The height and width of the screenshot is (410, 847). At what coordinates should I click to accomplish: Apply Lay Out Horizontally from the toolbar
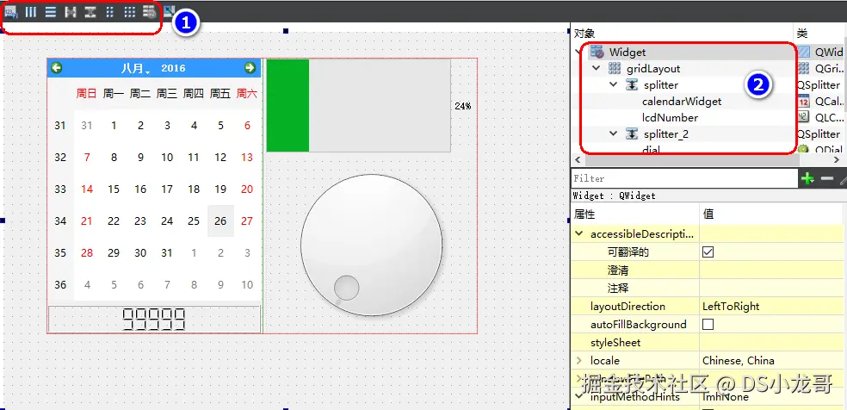tap(31, 12)
